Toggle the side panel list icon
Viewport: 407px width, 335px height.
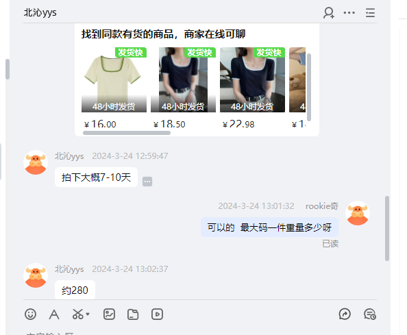[370, 13]
